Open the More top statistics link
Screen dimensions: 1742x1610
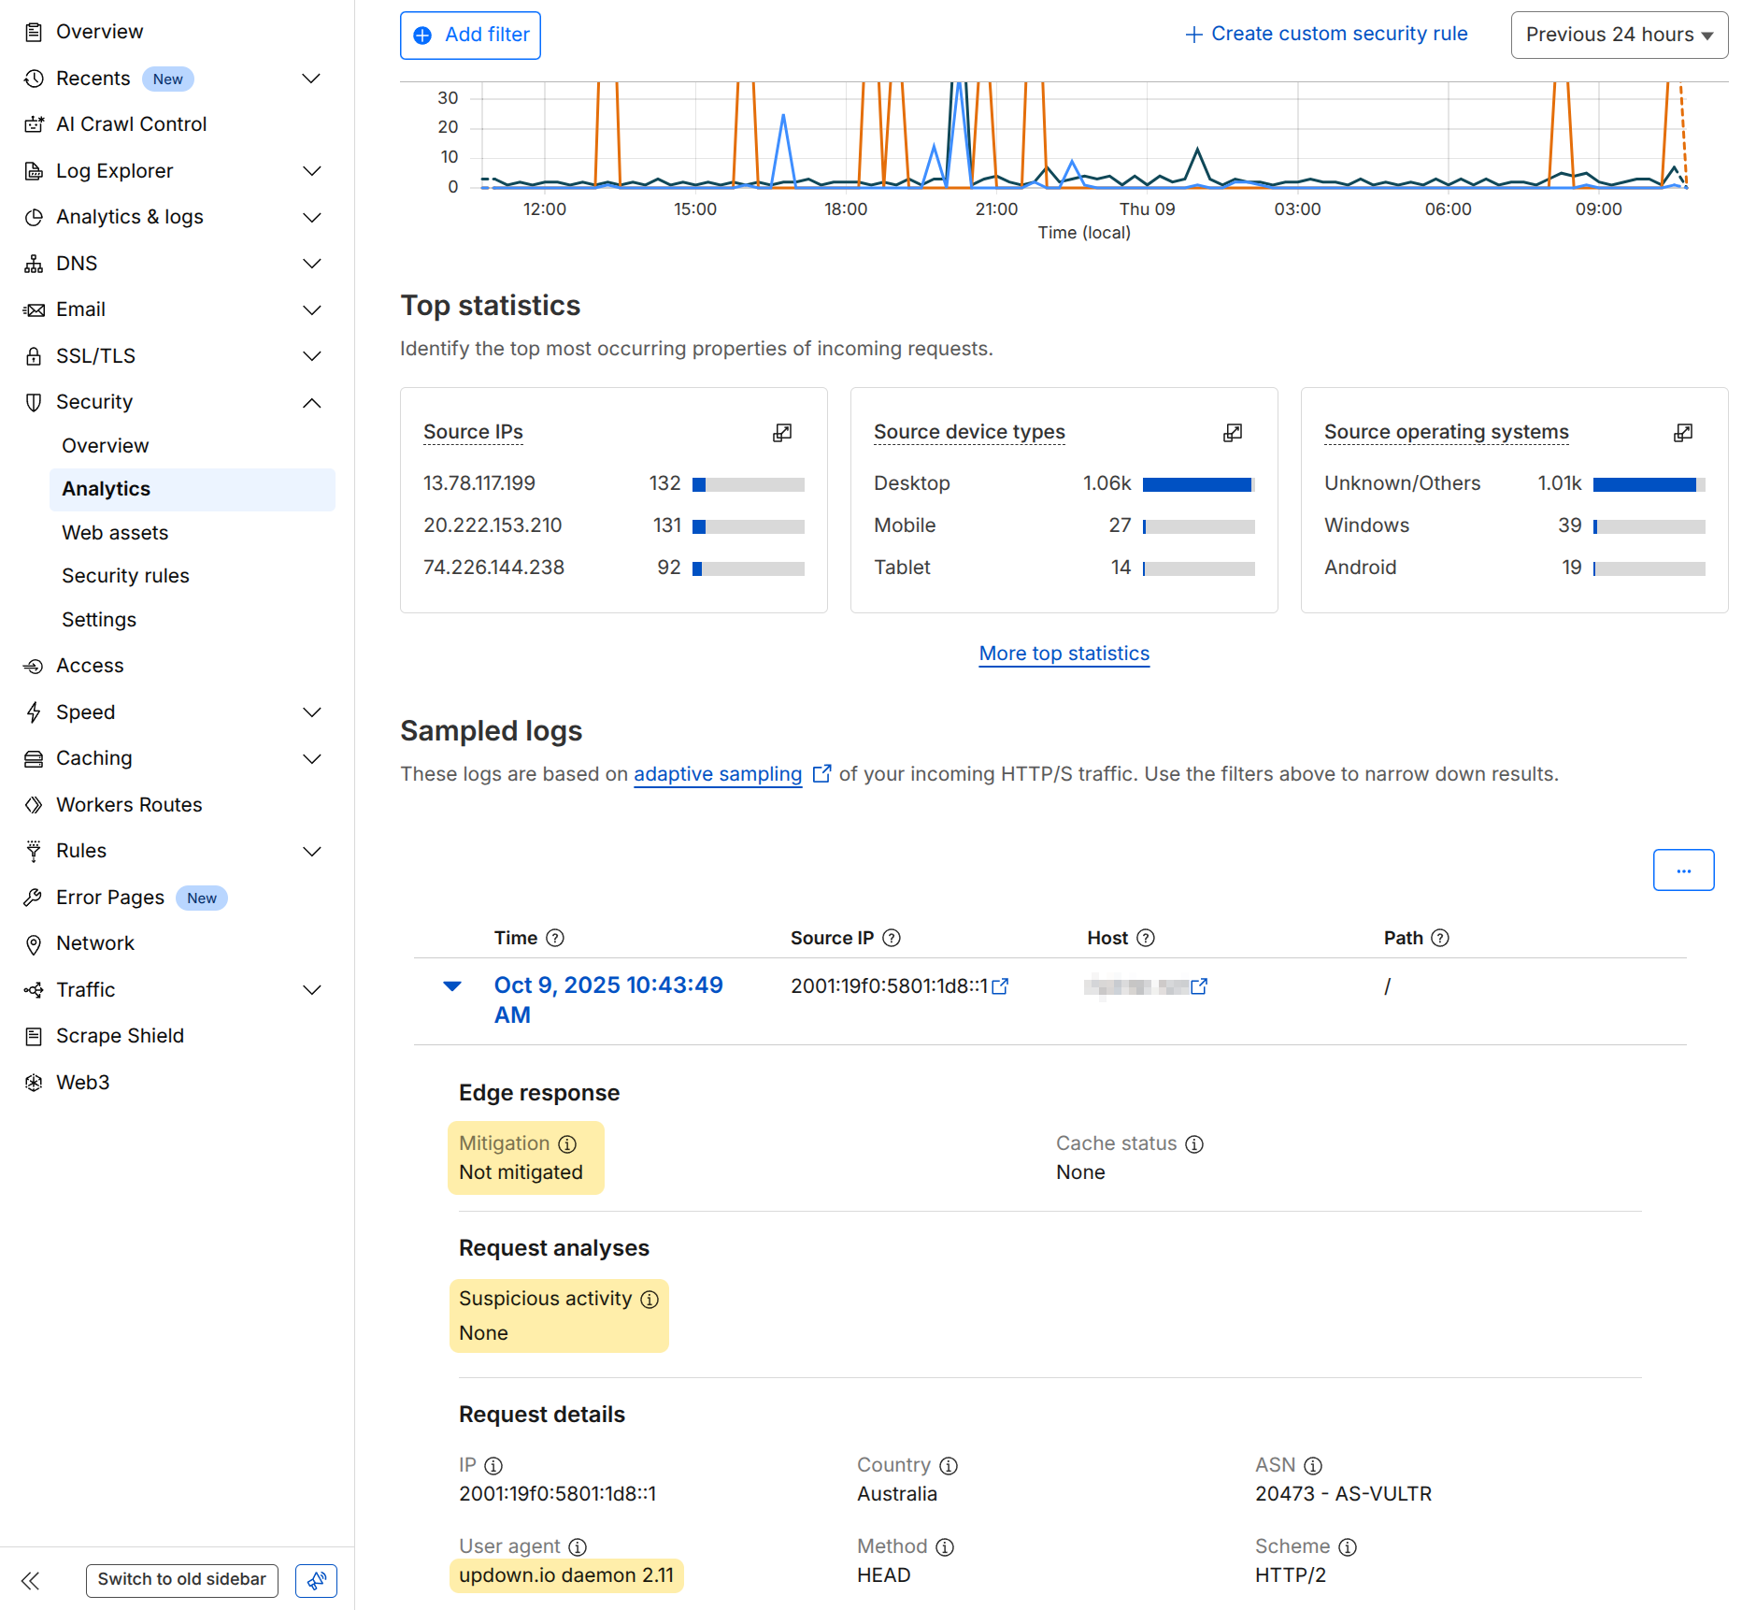click(x=1064, y=654)
